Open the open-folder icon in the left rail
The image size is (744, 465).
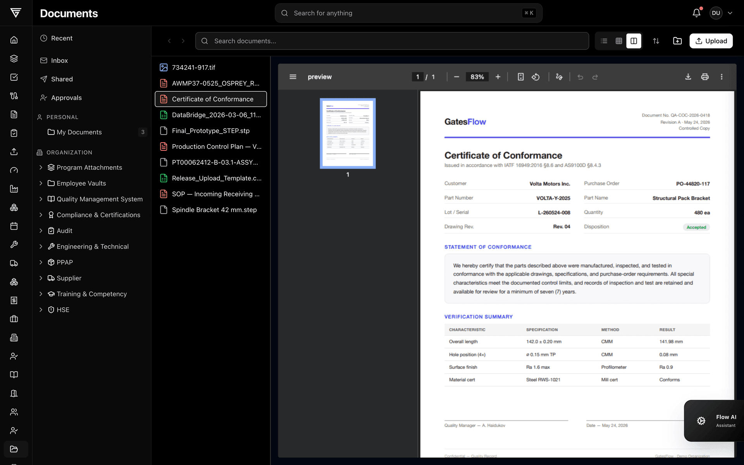click(14, 449)
